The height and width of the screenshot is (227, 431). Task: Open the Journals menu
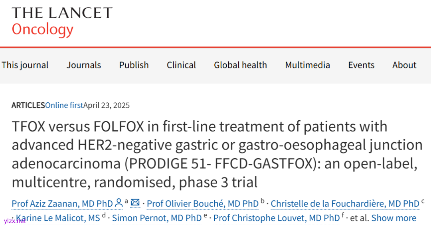(x=84, y=65)
